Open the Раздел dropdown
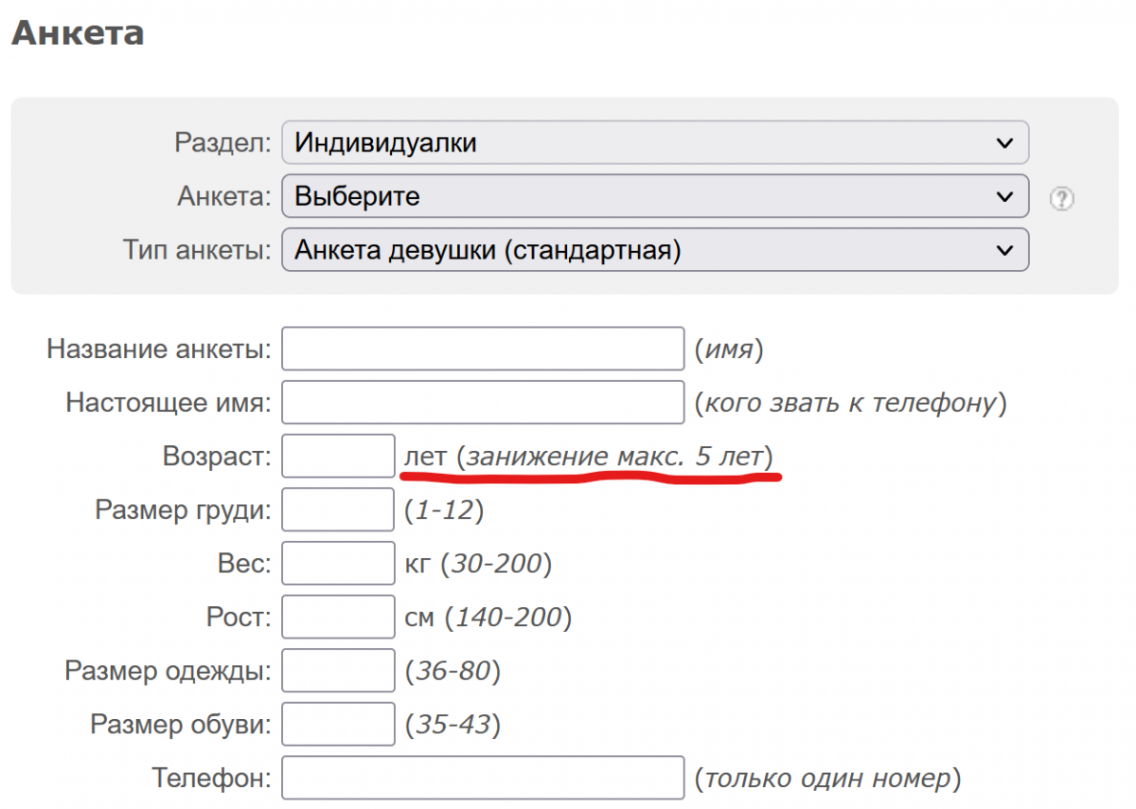Screen dimensions: 1136x809 [654, 143]
